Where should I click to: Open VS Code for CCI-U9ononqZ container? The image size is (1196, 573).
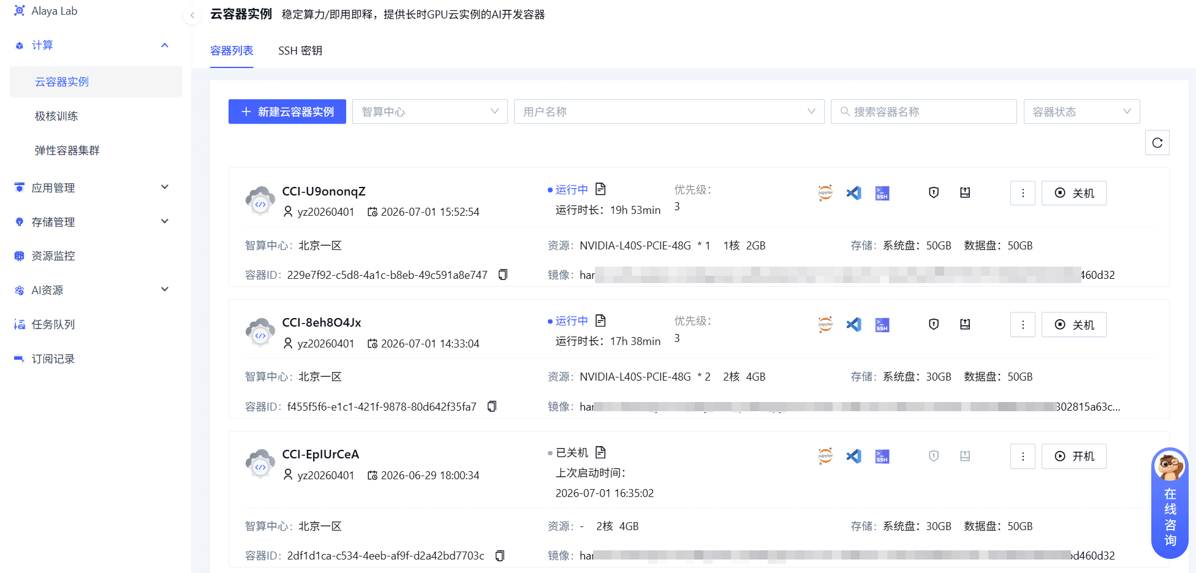[x=853, y=192]
